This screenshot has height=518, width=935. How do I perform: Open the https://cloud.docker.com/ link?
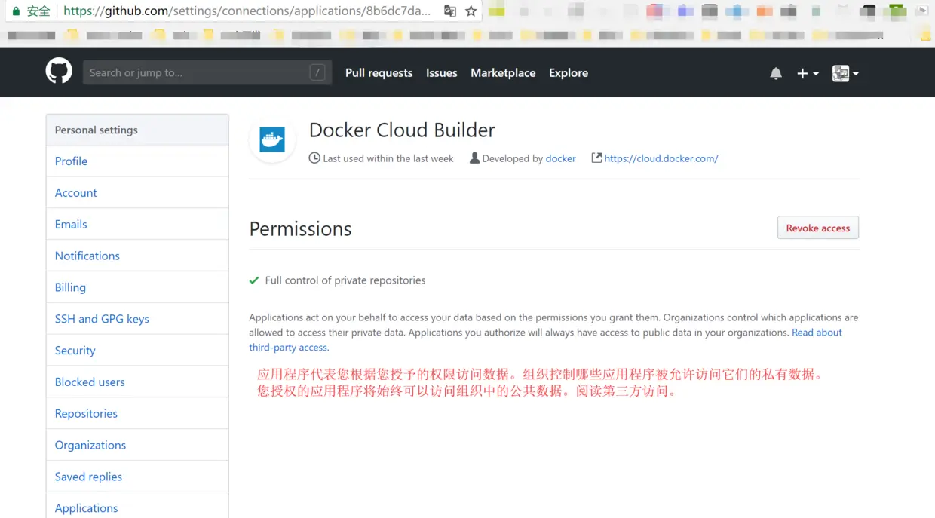[661, 158]
